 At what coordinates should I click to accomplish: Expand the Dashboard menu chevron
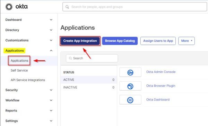click(x=51, y=20)
